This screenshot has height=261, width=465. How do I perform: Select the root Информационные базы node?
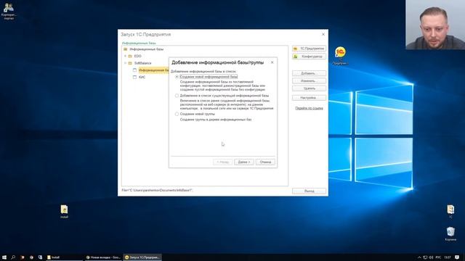point(146,49)
